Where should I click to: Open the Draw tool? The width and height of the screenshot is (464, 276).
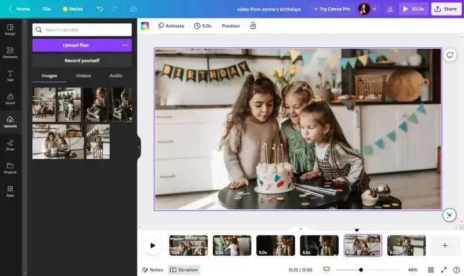pyautogui.click(x=10, y=144)
